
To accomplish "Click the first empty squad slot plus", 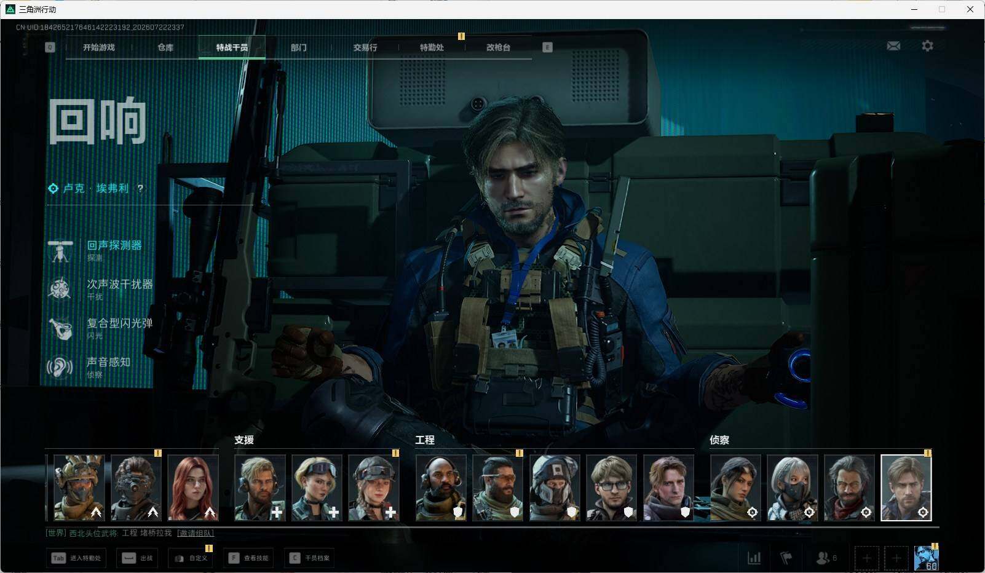I will (x=866, y=558).
